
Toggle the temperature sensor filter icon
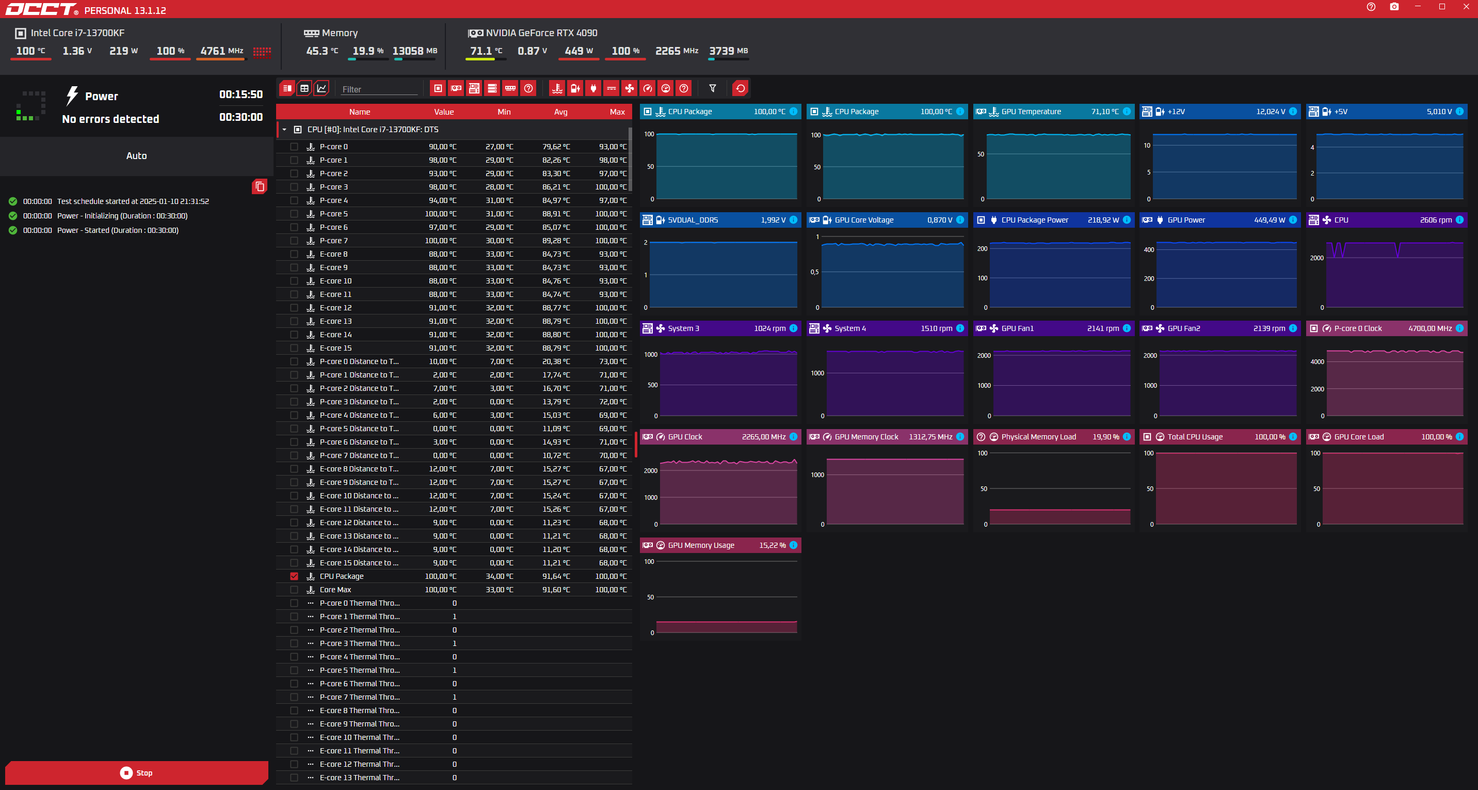point(556,88)
